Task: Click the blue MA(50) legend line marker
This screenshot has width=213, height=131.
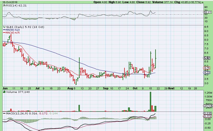Action: (4, 30)
